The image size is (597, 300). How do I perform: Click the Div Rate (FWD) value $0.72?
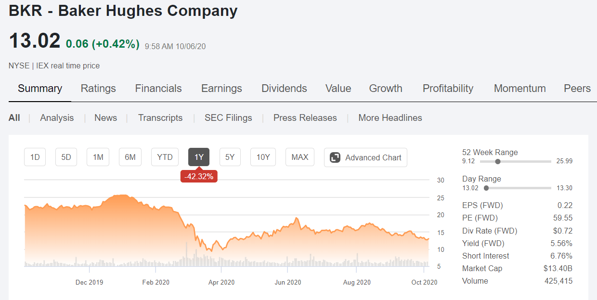coord(563,231)
